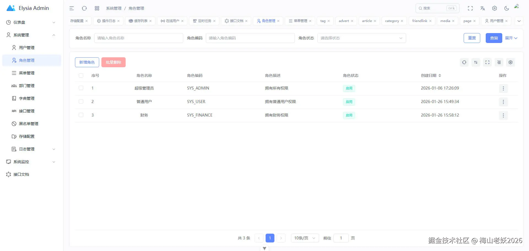
Task: Go to page 1 in pagination
Action: click(270, 238)
